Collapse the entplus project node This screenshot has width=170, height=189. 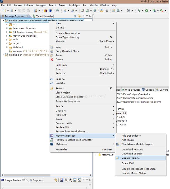(3, 21)
